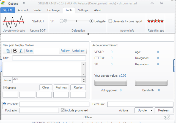Select the Tools tab

coord(69,10)
